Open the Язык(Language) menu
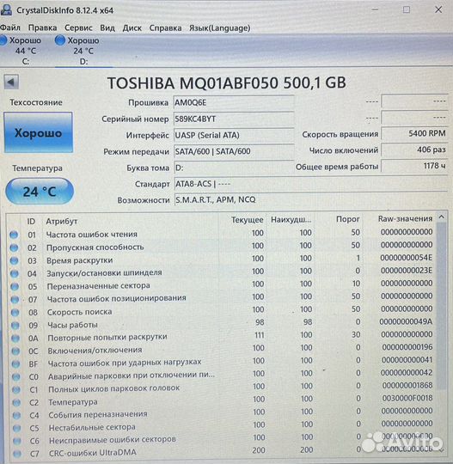Screen dimensions: 453x464 [x=220, y=28]
